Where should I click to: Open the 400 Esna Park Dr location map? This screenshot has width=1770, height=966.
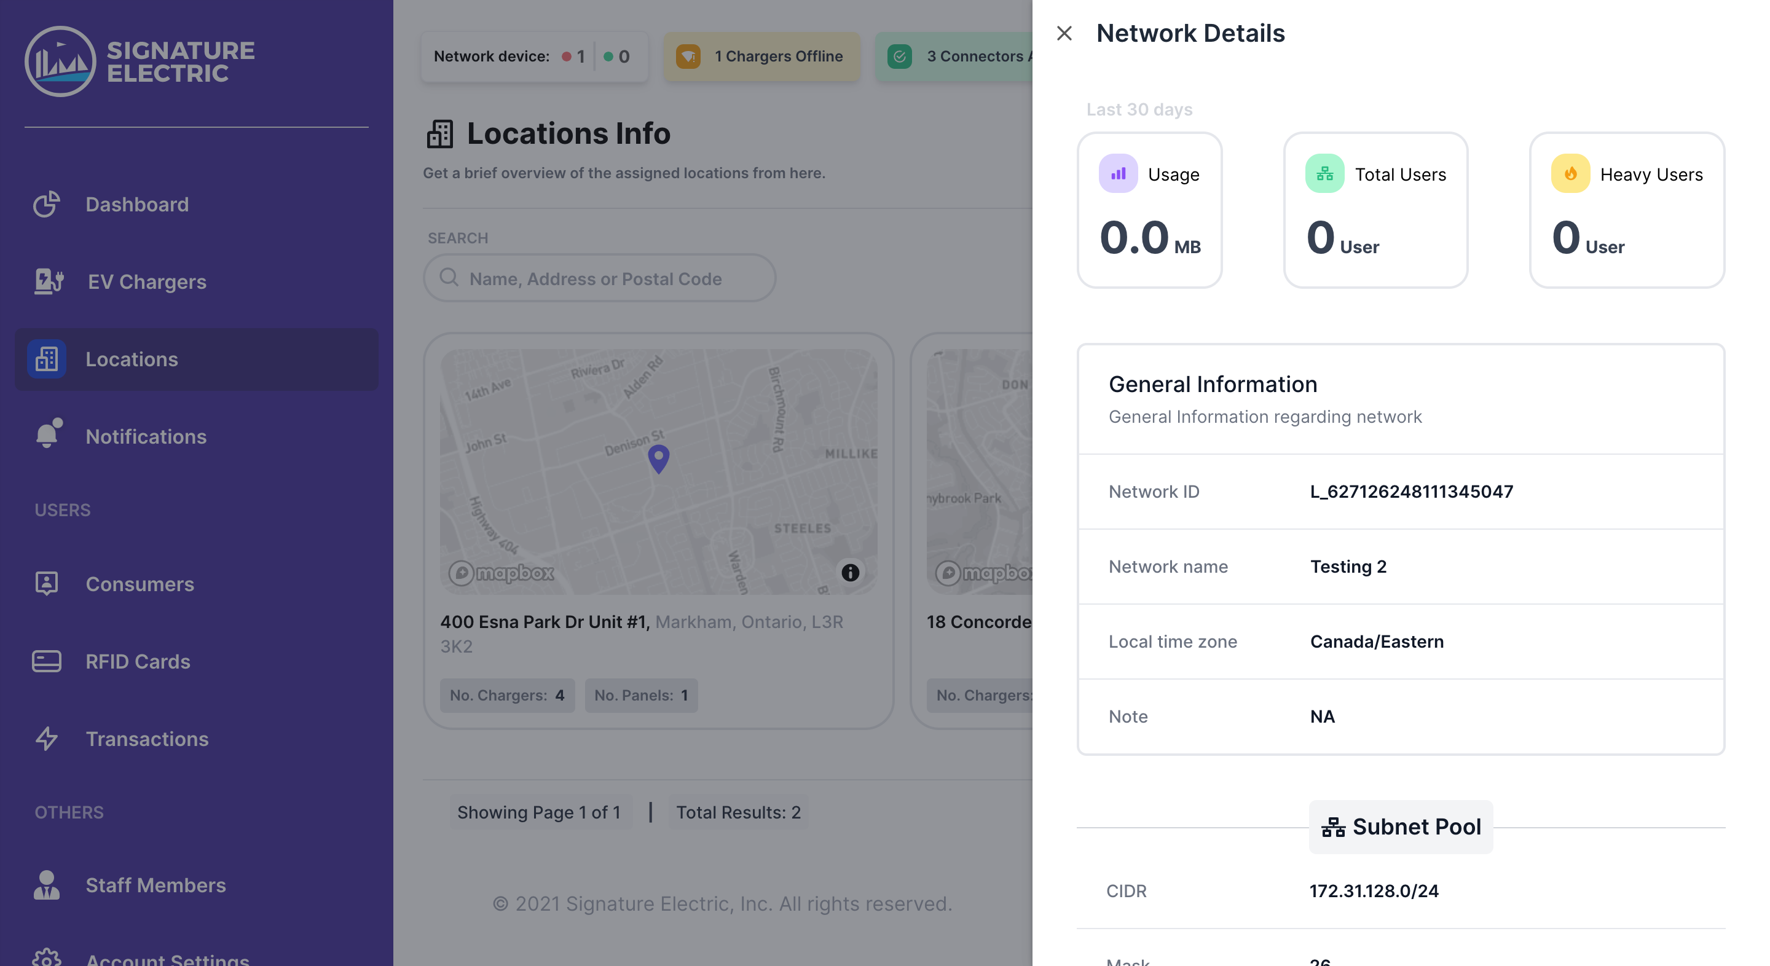(658, 472)
